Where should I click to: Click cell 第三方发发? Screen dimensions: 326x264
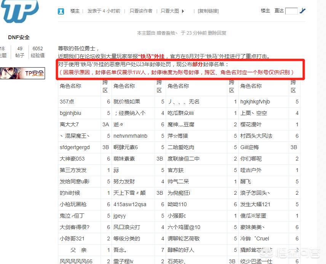click(x=73, y=170)
